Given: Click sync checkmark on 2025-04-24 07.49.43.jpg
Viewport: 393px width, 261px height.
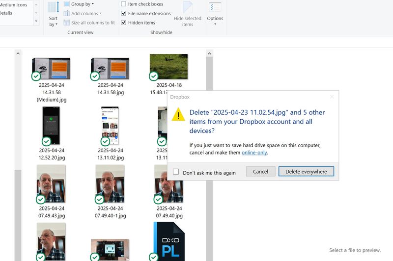Looking at the screenshot, I should [x=41, y=200].
